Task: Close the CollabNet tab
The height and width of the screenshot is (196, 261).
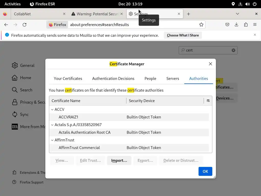Action: [x=64, y=14]
